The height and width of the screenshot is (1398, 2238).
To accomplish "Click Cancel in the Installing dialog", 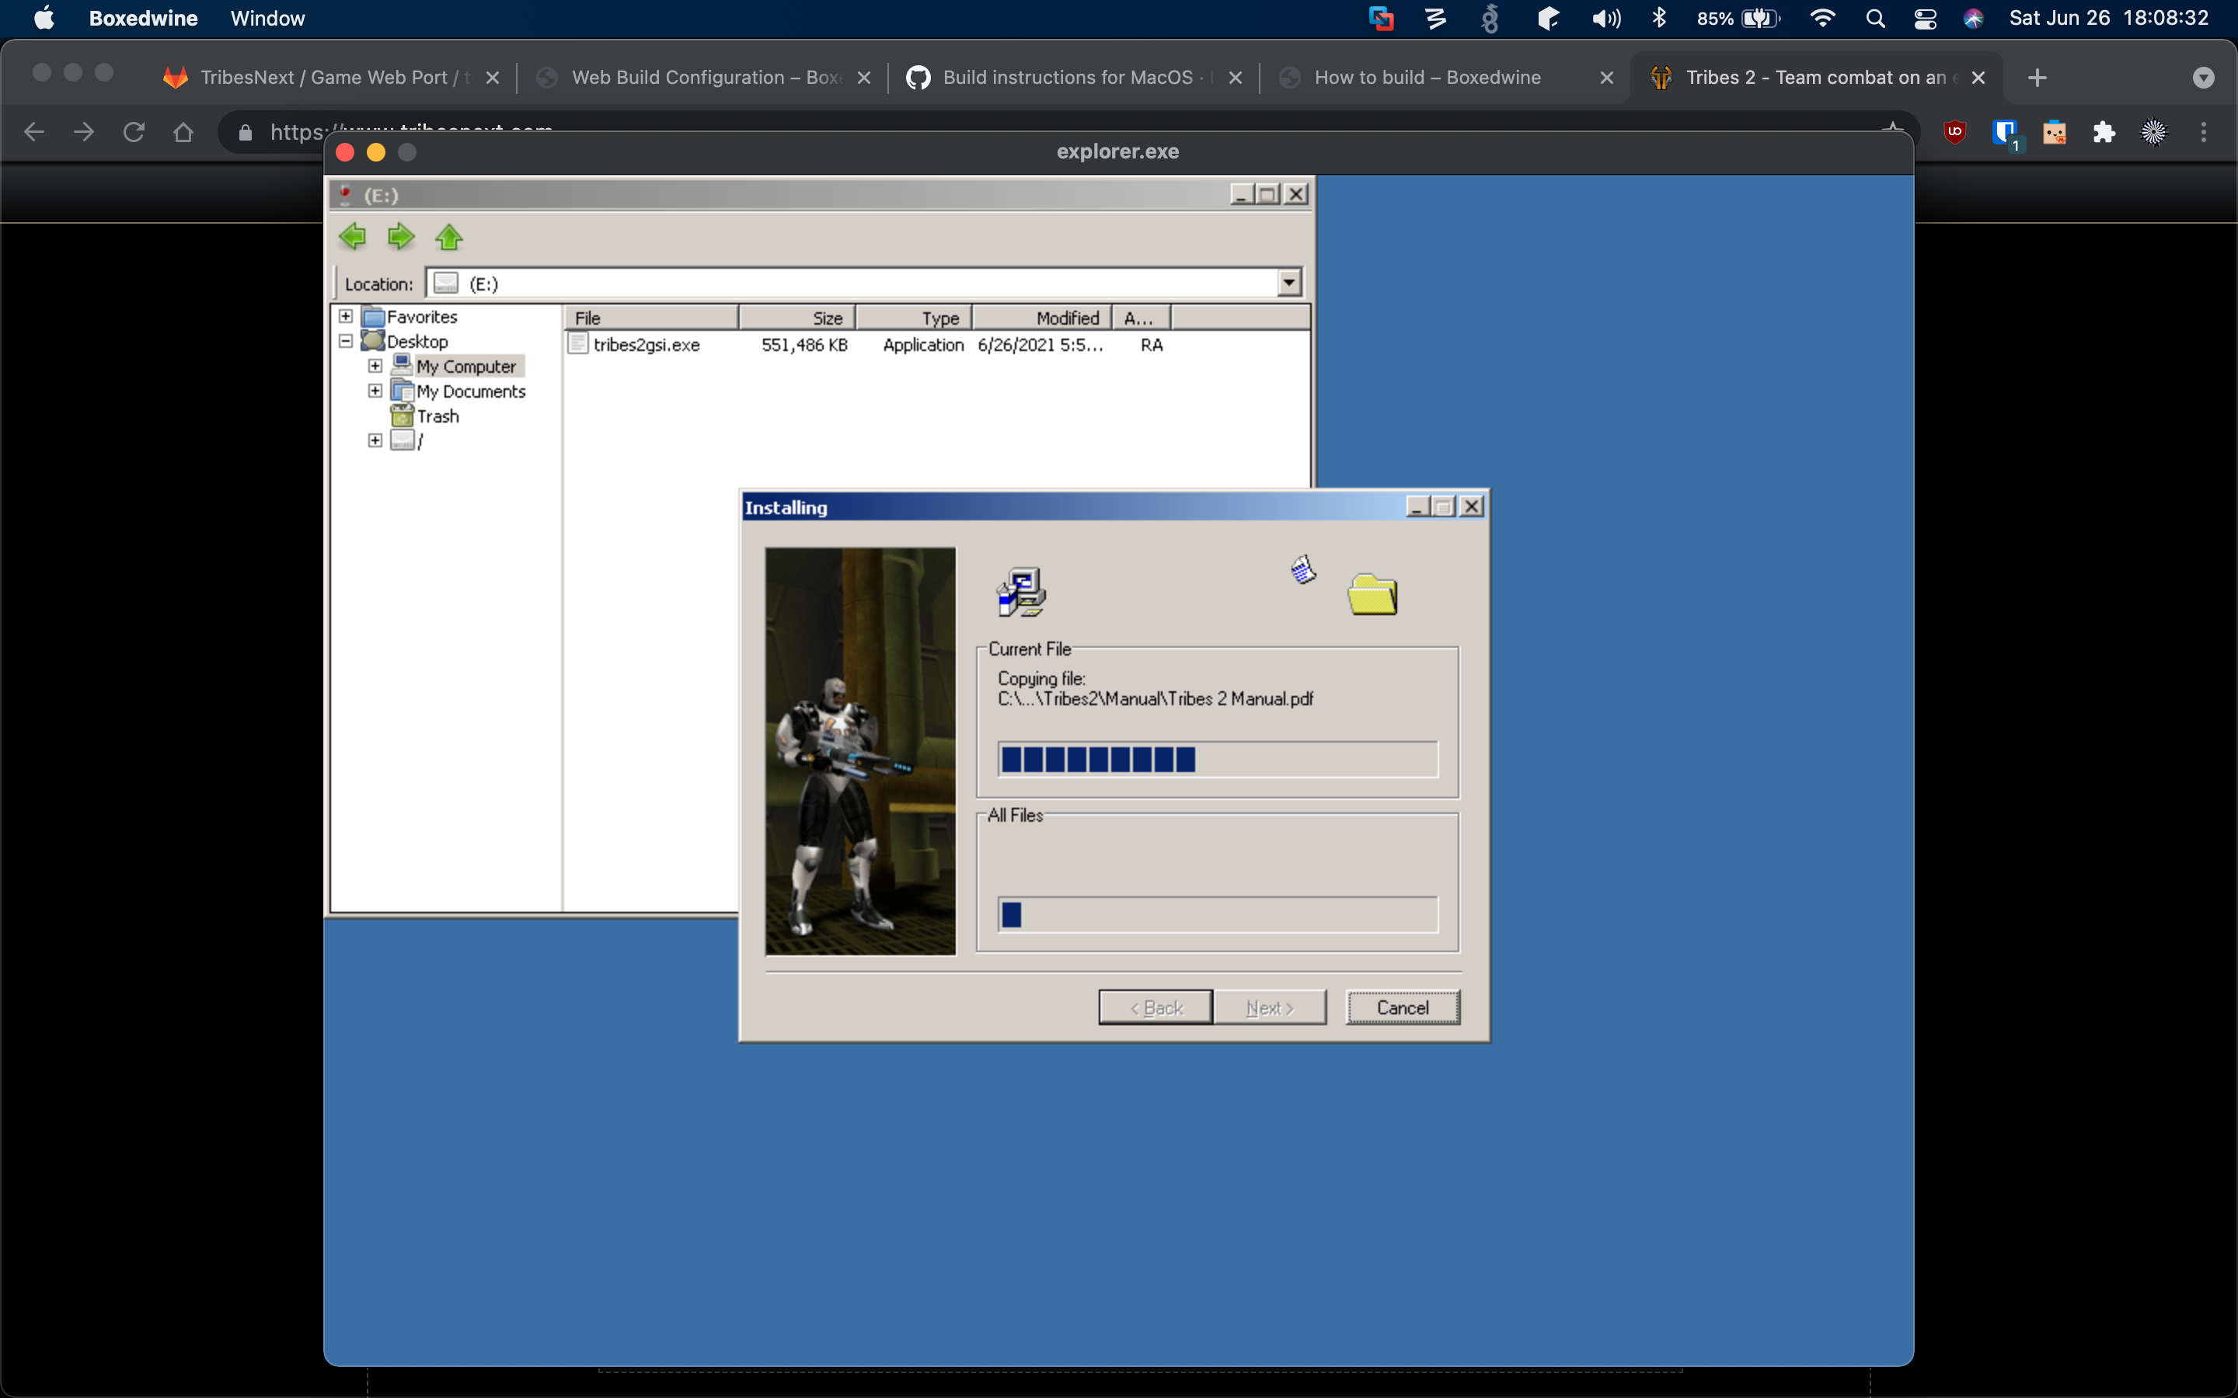I will [x=1402, y=1008].
